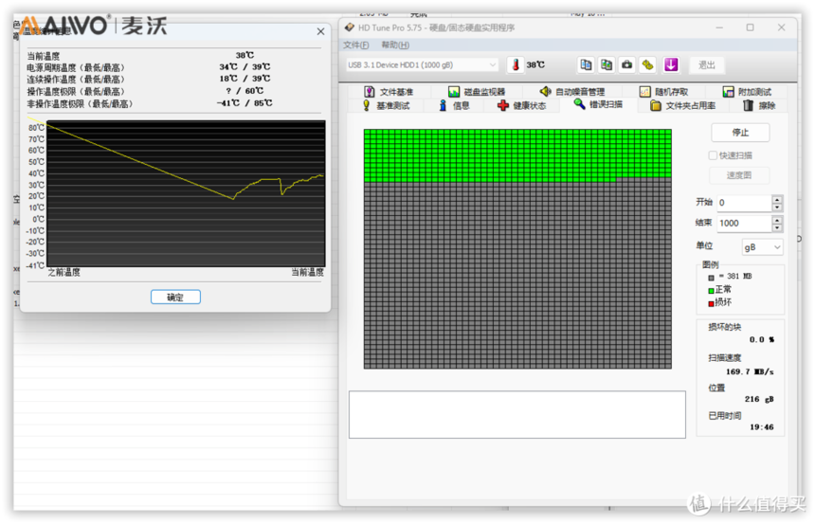Viewport: 815px width, 524px height.
Task: Switch to the 健康状态 tab
Action: click(521, 105)
